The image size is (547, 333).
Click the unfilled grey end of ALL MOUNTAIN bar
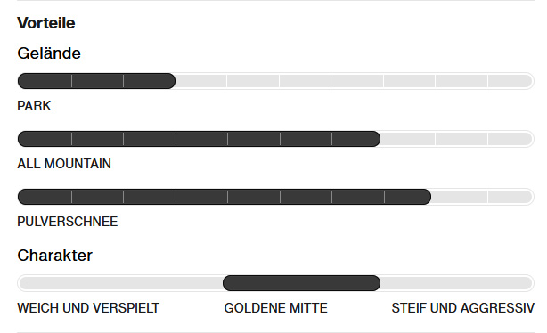point(457,139)
